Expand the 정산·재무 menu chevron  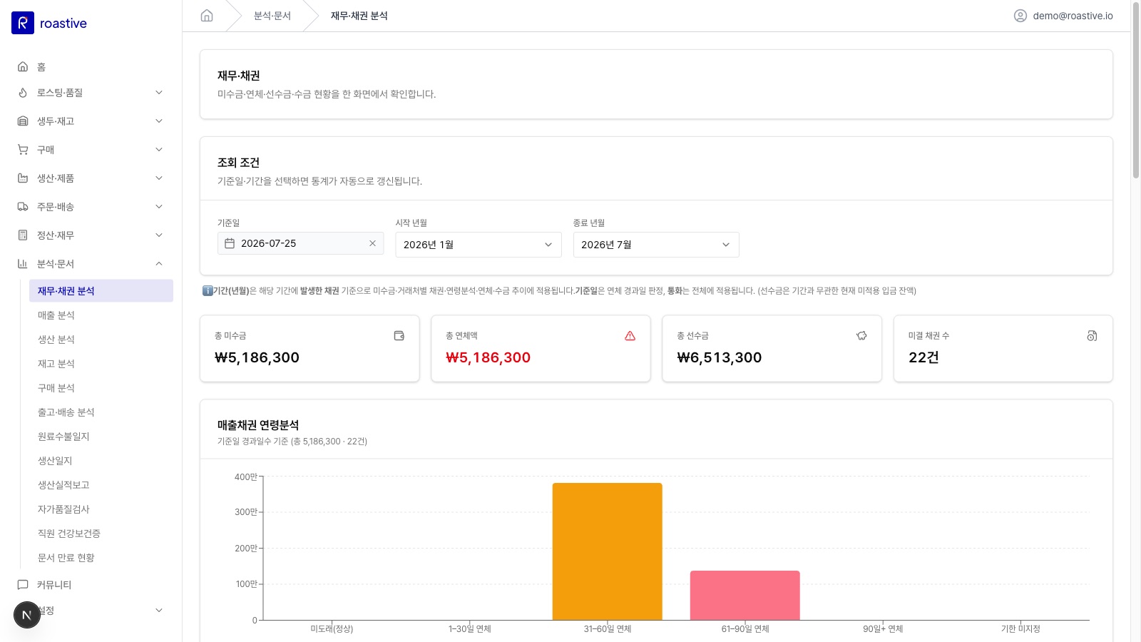pos(159,235)
